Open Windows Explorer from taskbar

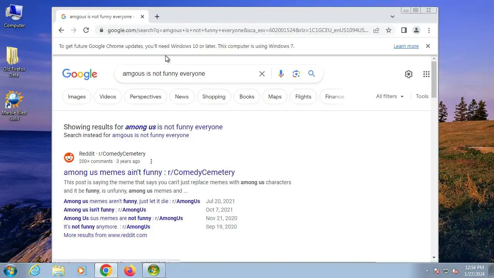58,271
